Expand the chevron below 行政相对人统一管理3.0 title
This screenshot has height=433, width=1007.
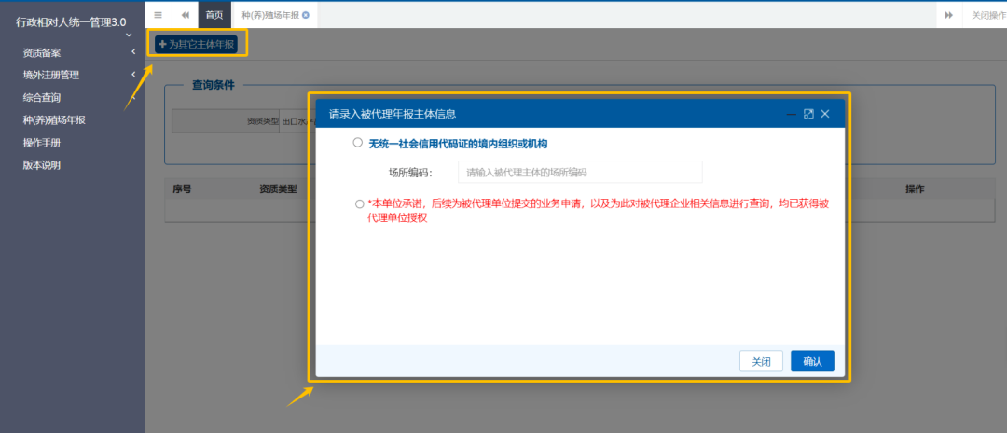point(129,35)
